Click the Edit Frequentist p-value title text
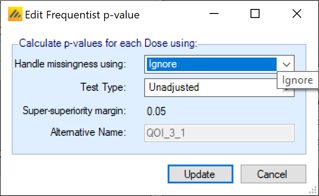 pos(82,15)
